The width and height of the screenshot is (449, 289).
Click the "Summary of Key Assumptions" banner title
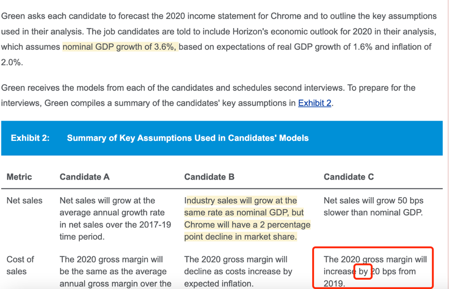point(188,138)
